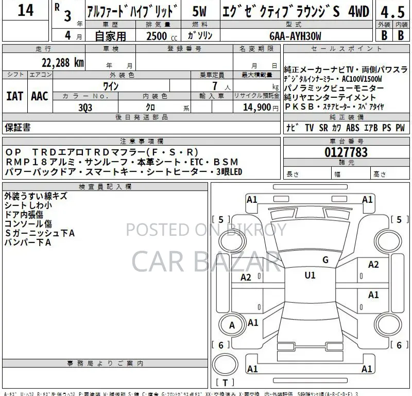Select the "純リヤエンターテイメント" line

click(x=330, y=97)
